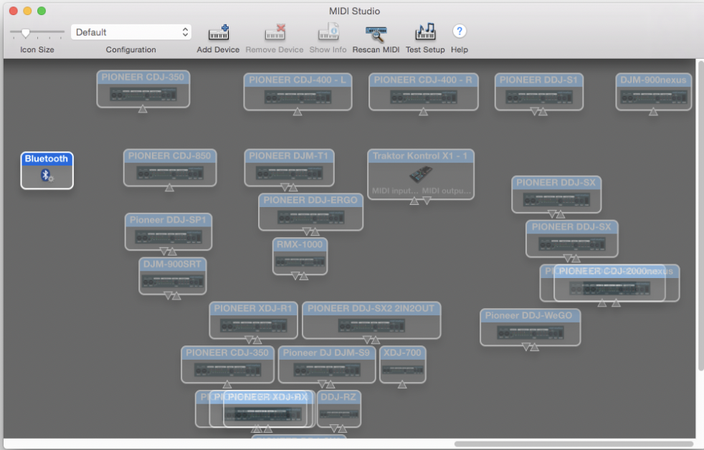Select the DJM-900nexus device

point(653,92)
